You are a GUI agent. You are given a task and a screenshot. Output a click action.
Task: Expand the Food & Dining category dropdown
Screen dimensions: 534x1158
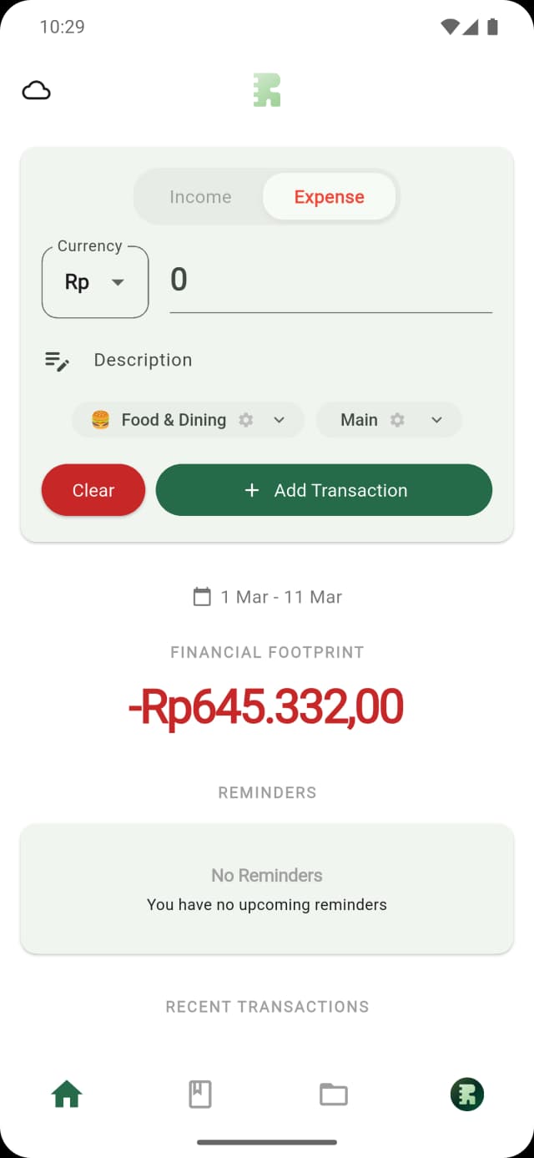pyautogui.click(x=280, y=420)
